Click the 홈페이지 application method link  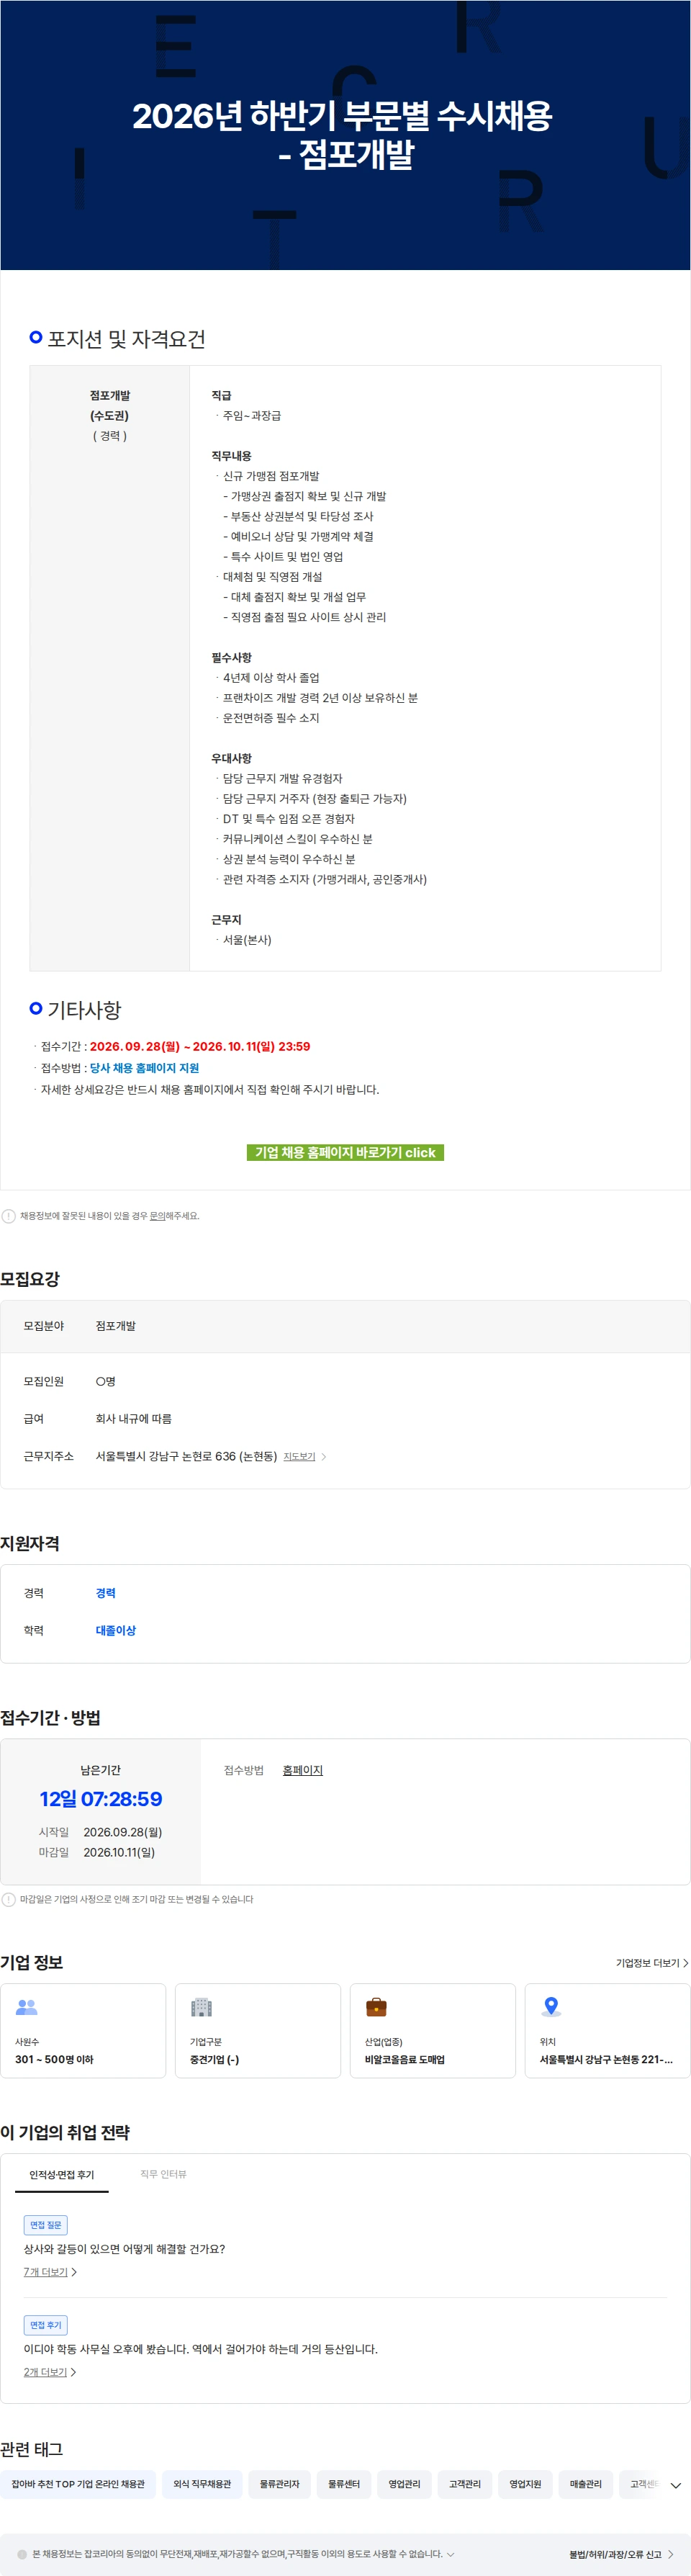303,1770
